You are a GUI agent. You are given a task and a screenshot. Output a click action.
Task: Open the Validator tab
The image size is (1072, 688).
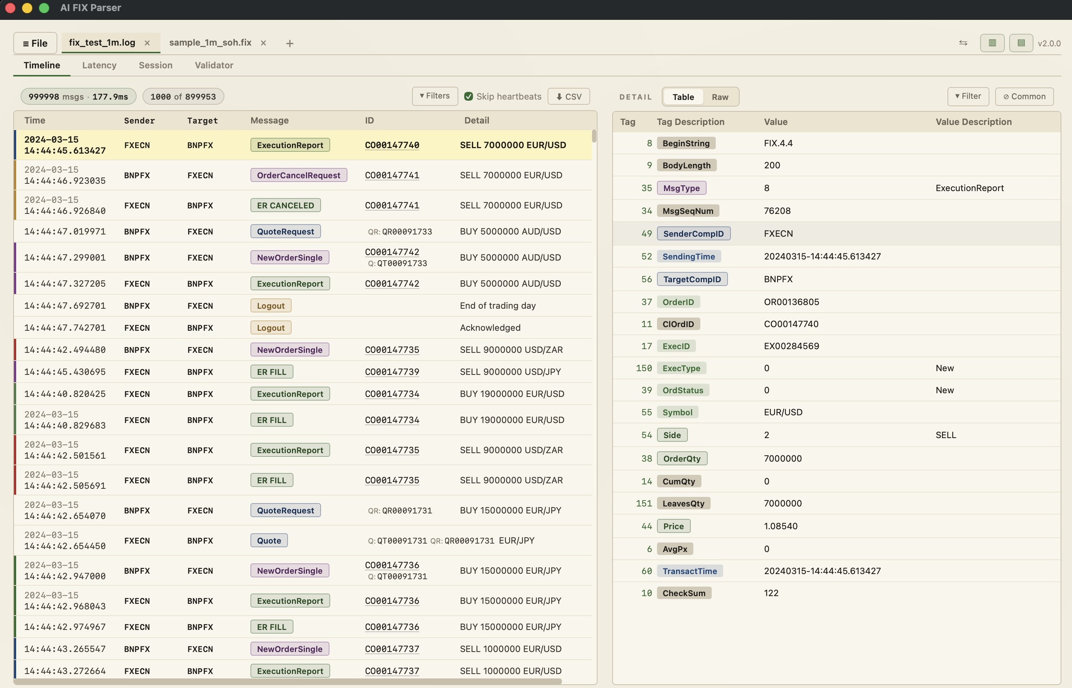pos(214,65)
